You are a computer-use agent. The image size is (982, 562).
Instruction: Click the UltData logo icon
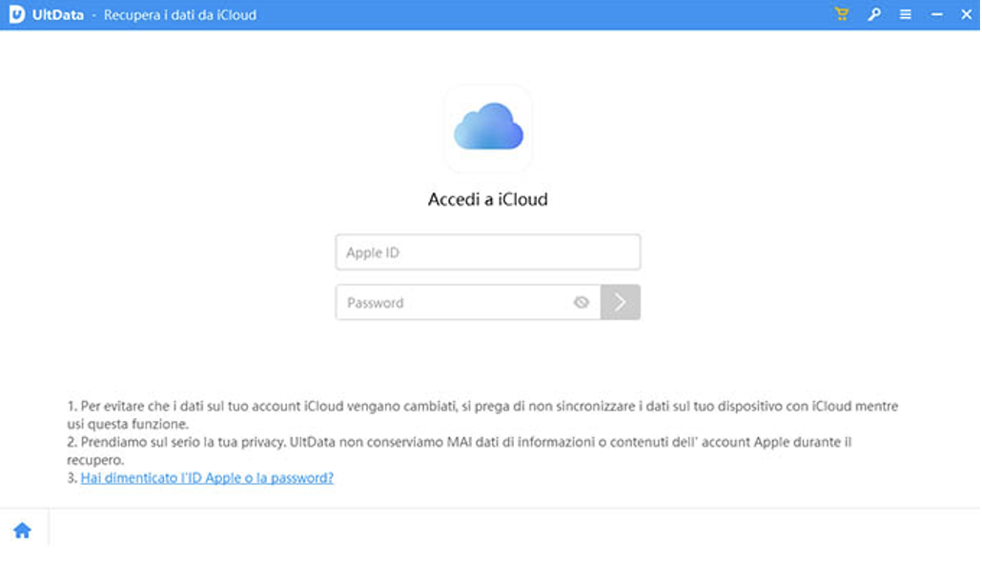[16, 14]
